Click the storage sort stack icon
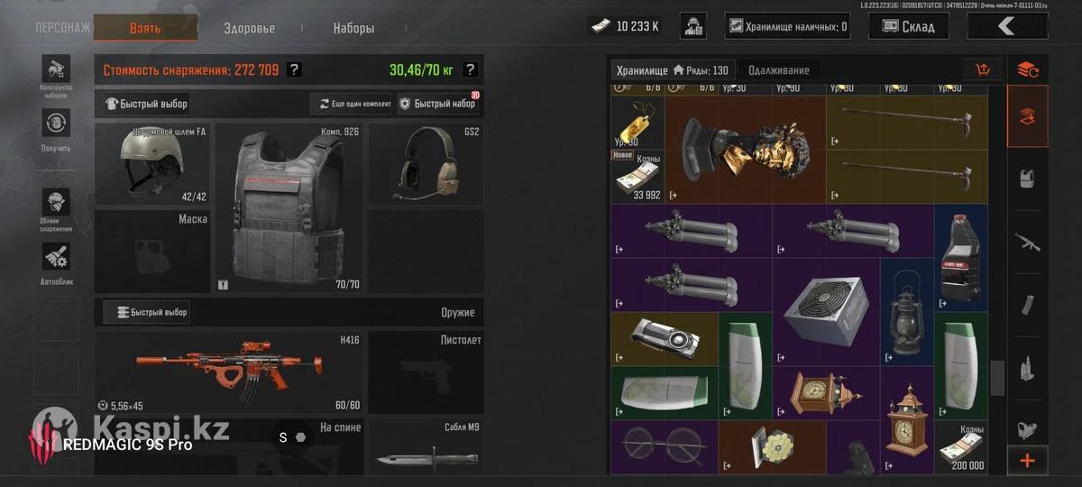This screenshot has width=1082, height=487. [x=1027, y=69]
